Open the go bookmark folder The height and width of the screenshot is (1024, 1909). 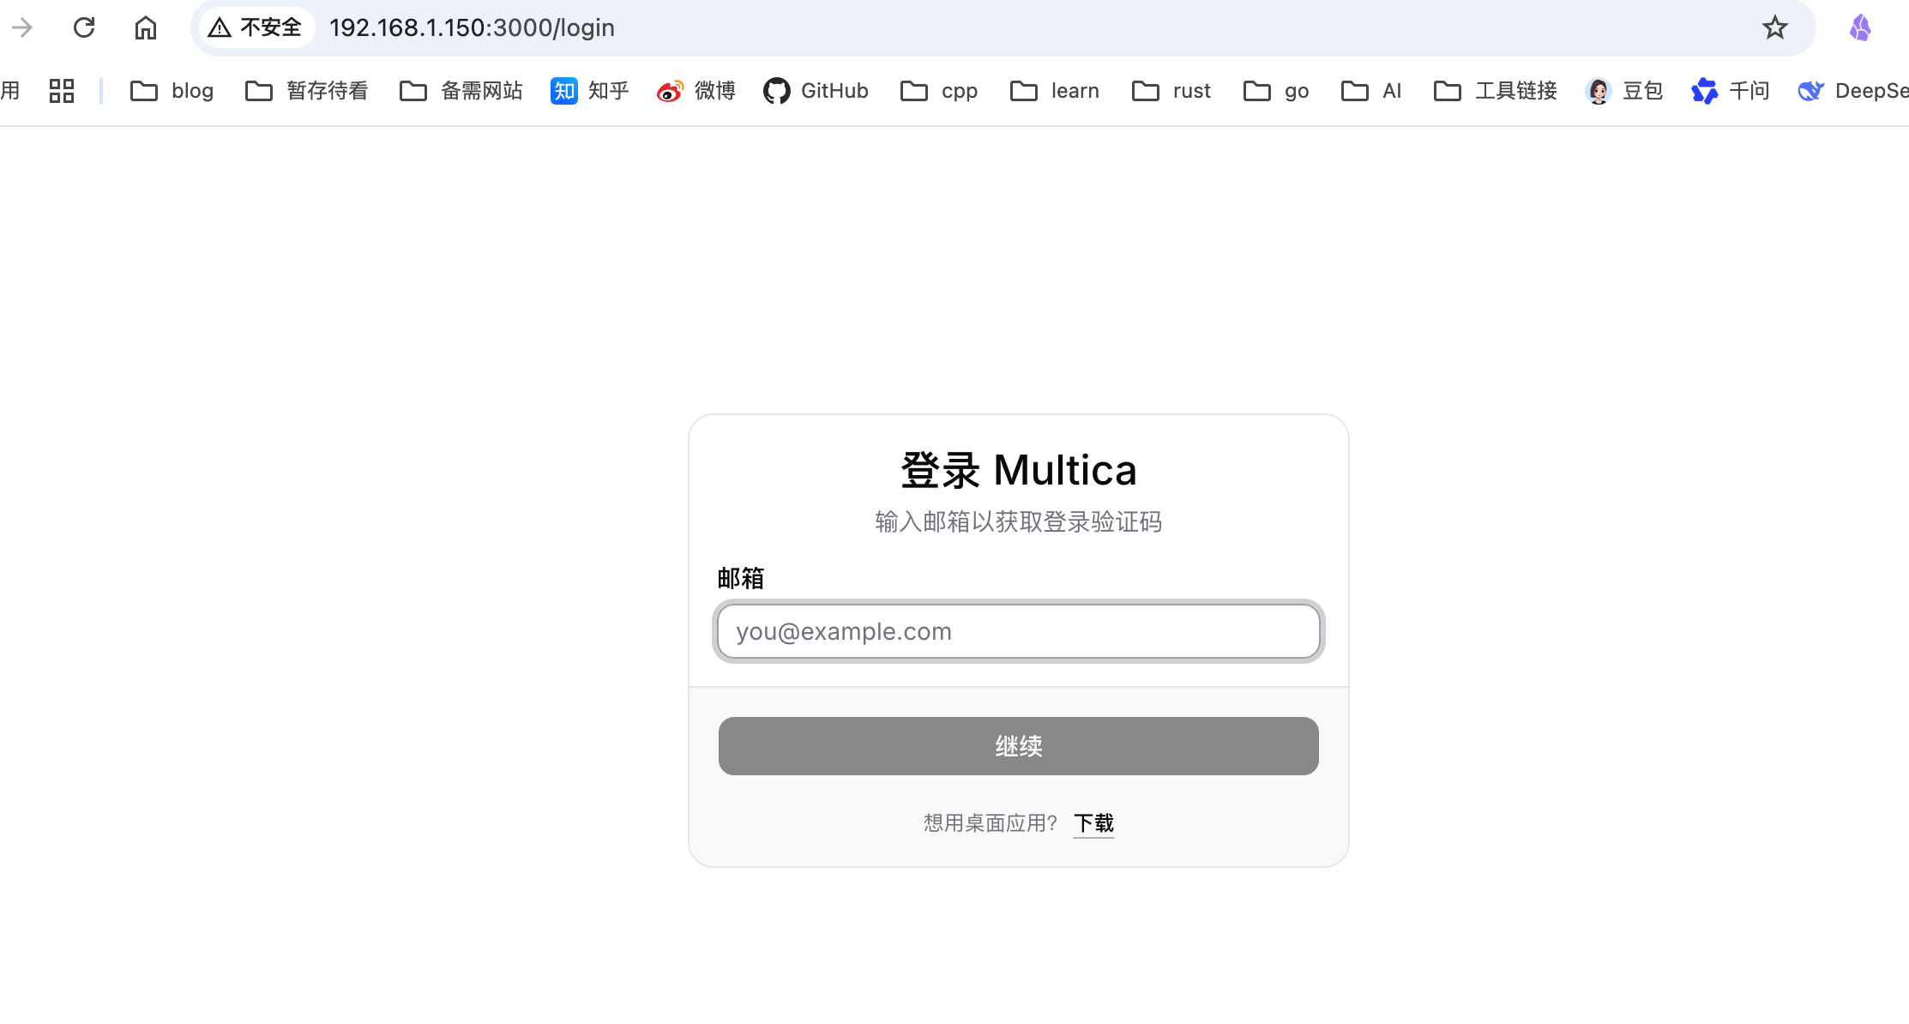tap(1275, 91)
